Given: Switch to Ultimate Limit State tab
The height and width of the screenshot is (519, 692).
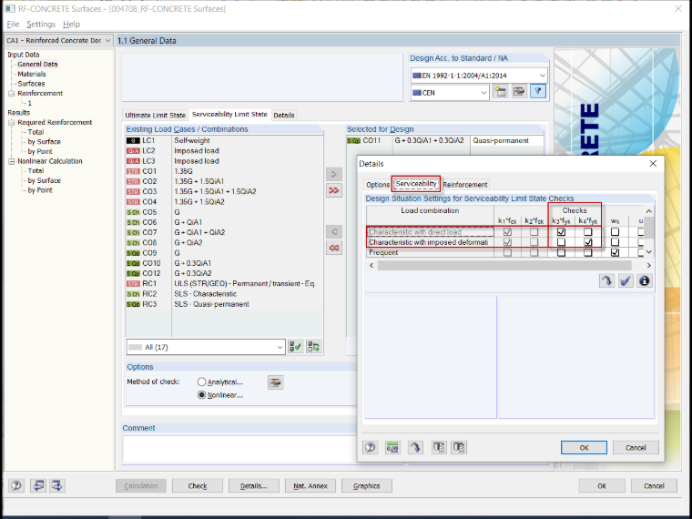Looking at the screenshot, I should pyautogui.click(x=155, y=116).
